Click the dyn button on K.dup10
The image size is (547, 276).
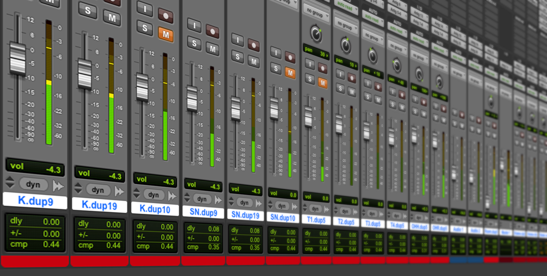153,195
